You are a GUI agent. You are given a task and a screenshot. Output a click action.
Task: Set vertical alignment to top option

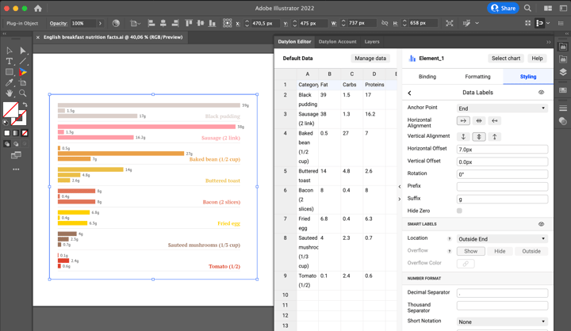[x=495, y=137]
